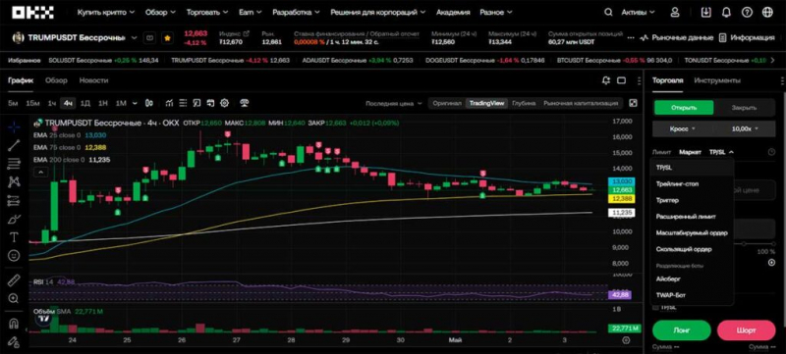The width and height of the screenshot is (786, 354).
Task: Toggle the favorite star next to TRUMPUSDT
Action: (167, 37)
